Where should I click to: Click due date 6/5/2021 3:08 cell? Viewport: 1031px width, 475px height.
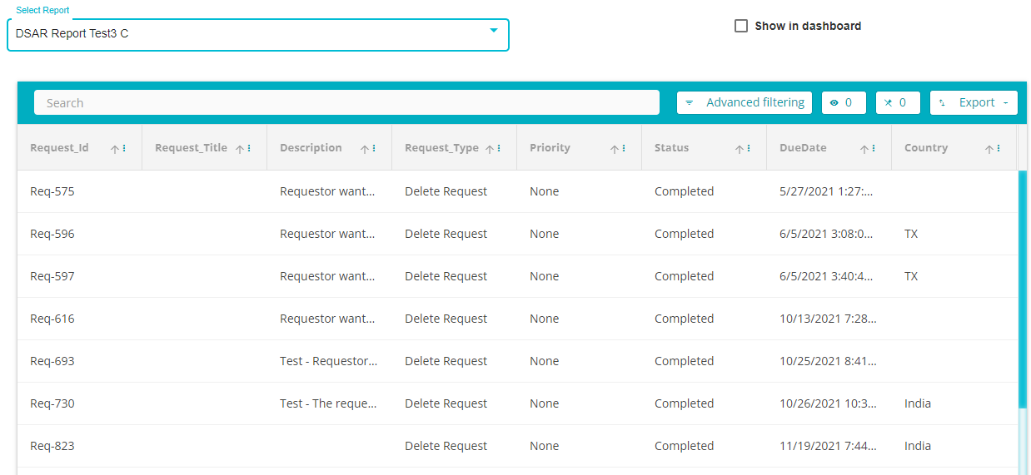pyautogui.click(x=829, y=234)
